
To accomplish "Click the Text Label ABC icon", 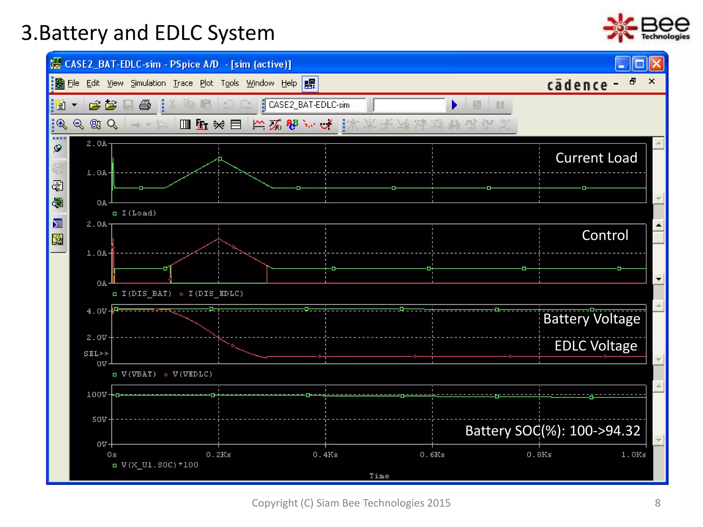I will point(292,124).
